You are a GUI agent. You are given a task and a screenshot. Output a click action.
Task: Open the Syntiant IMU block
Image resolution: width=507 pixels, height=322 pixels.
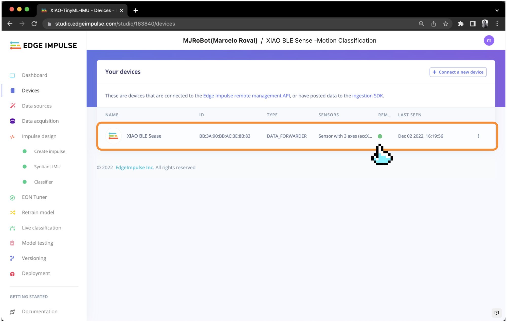pos(47,167)
